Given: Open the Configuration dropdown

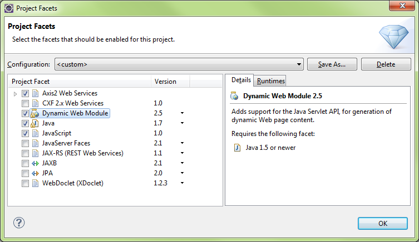Looking at the screenshot, I should coord(299,64).
